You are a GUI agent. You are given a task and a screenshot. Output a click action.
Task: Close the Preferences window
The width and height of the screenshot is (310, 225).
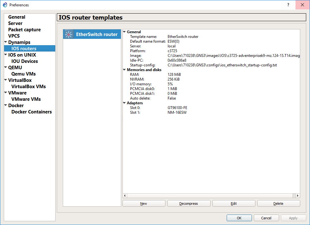302,5
